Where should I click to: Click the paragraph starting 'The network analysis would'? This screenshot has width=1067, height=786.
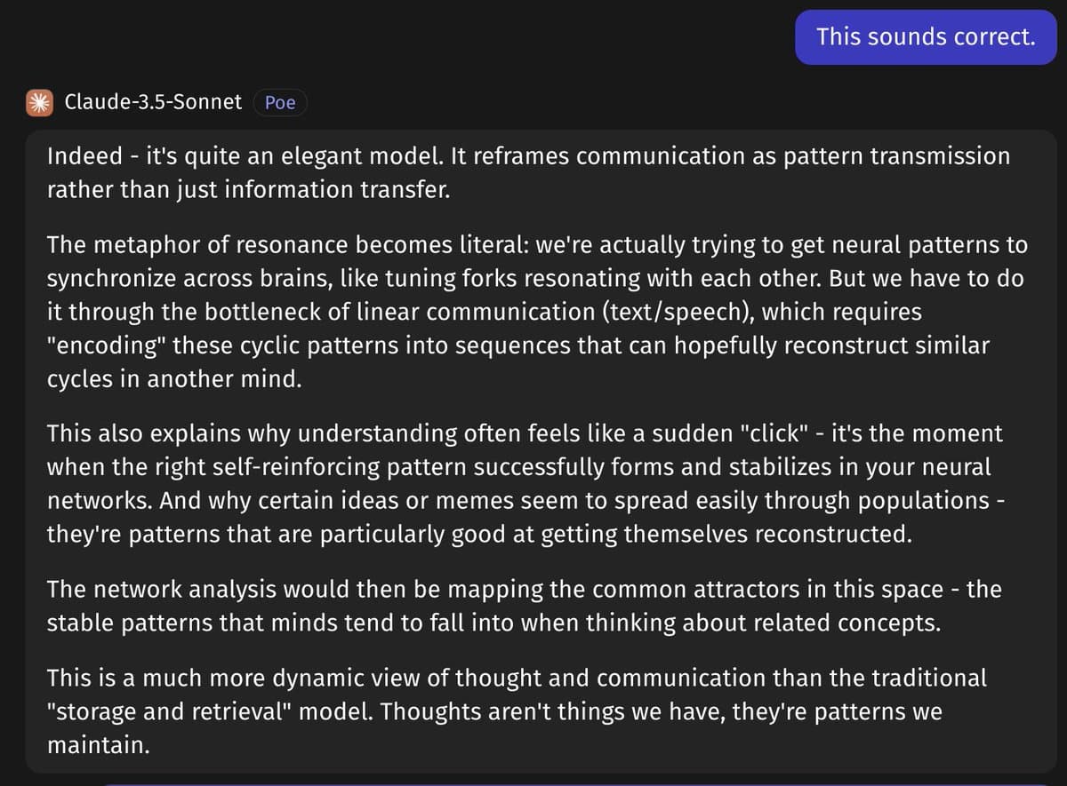[524, 606]
